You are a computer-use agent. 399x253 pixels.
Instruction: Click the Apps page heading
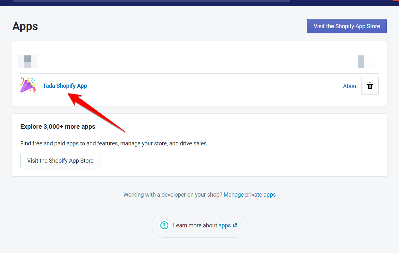pos(25,26)
